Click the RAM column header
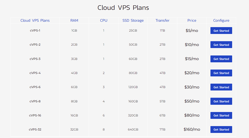This screenshot has height=138, width=249. click(74, 21)
